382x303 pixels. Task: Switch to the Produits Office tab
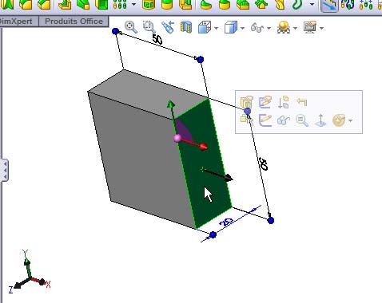click(74, 22)
